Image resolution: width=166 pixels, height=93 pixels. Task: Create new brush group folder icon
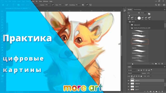[x=156, y=64]
